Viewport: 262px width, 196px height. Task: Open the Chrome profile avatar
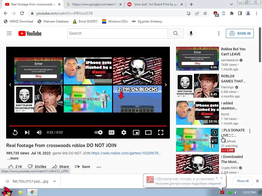click(248, 13)
